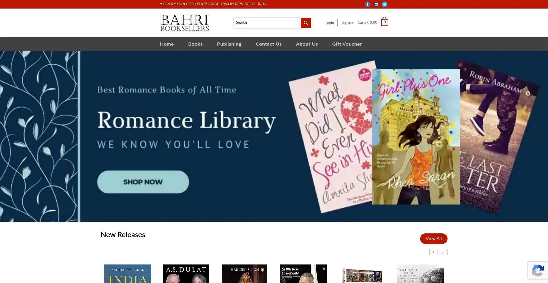Show previous New Releases slide
Image resolution: width=548 pixels, height=283 pixels.
point(433,252)
